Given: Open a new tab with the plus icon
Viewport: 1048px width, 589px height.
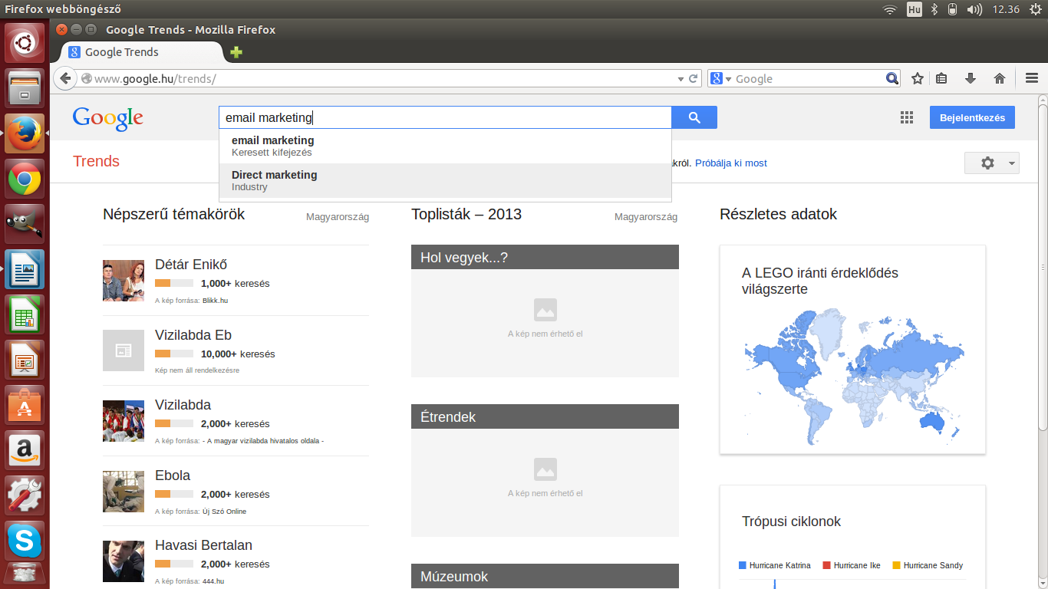Looking at the screenshot, I should [x=236, y=52].
